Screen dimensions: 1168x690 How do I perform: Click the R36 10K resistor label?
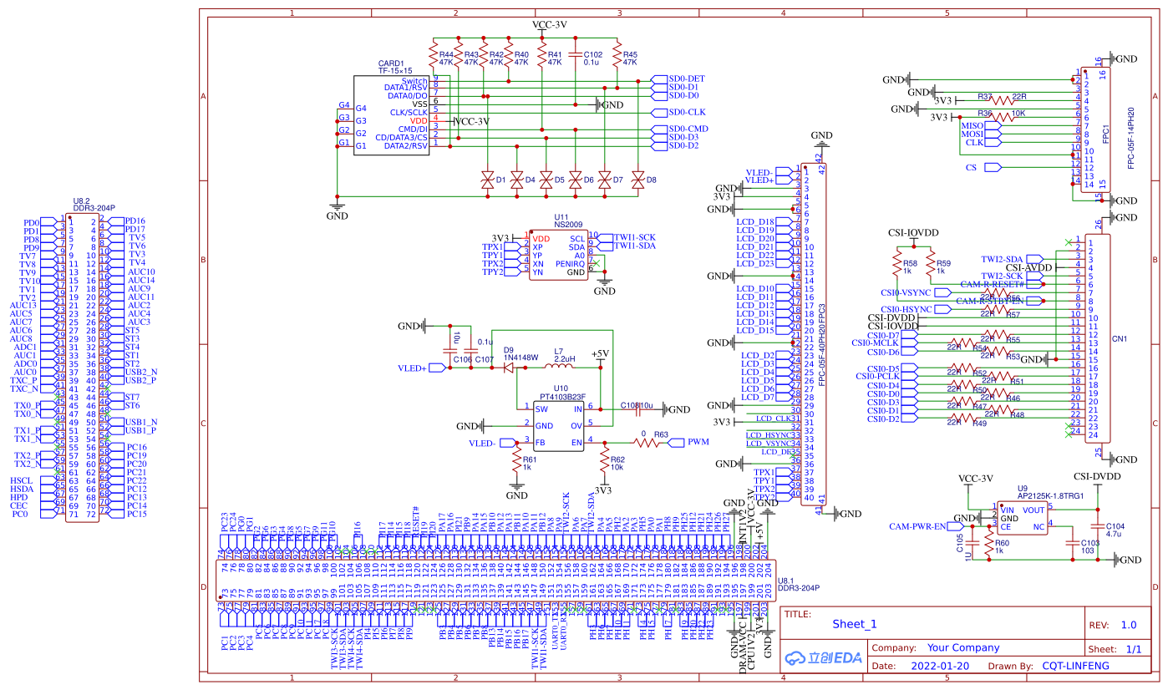point(1003,113)
